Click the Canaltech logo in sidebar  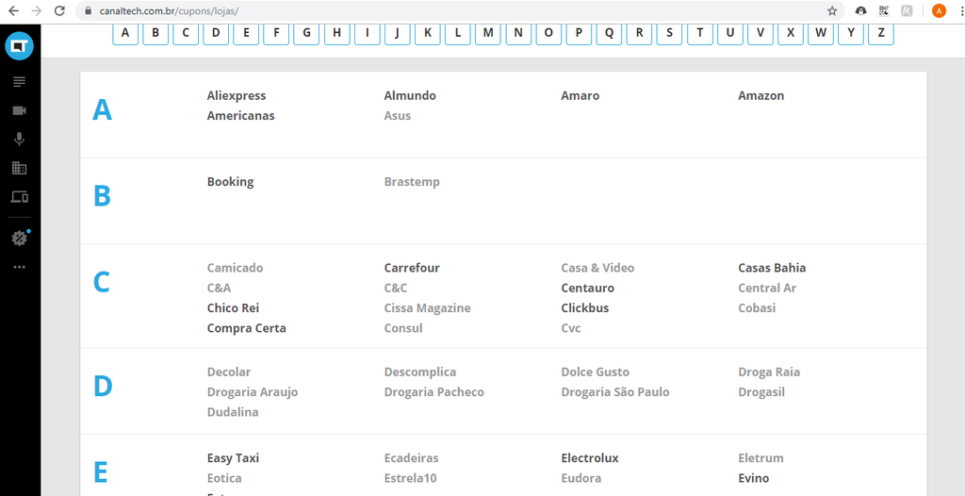click(x=19, y=47)
